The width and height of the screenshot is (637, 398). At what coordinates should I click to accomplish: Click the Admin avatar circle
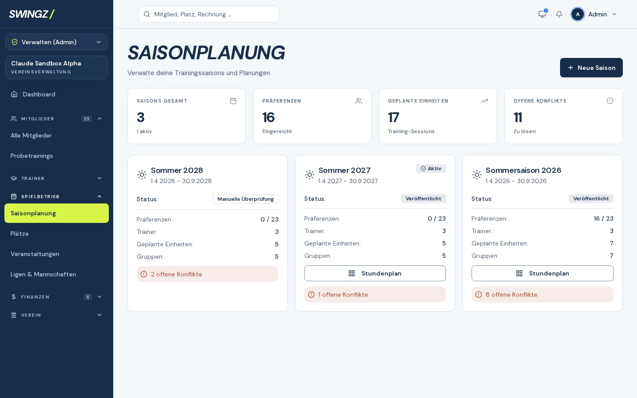(x=578, y=14)
